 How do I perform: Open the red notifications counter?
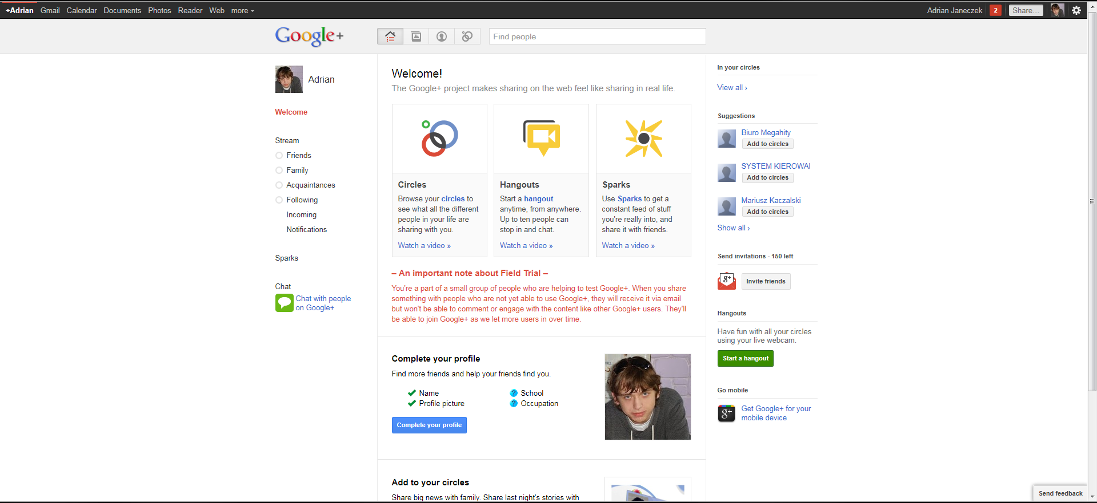tap(995, 10)
